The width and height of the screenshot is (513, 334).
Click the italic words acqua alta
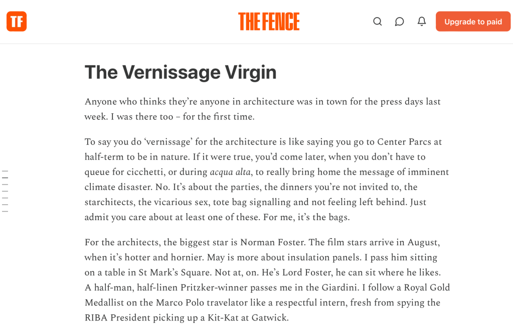tap(230, 172)
